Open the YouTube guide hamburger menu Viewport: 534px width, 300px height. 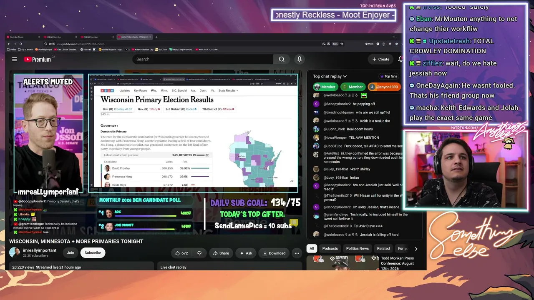click(x=15, y=59)
